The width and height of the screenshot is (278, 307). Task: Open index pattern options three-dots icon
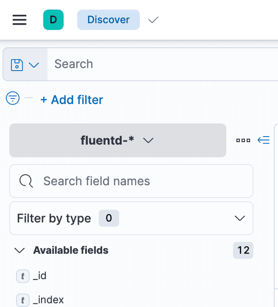[x=243, y=140]
